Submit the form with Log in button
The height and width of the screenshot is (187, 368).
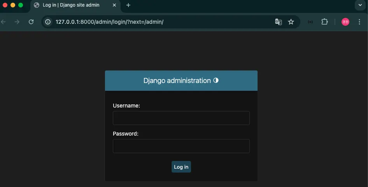click(x=181, y=167)
